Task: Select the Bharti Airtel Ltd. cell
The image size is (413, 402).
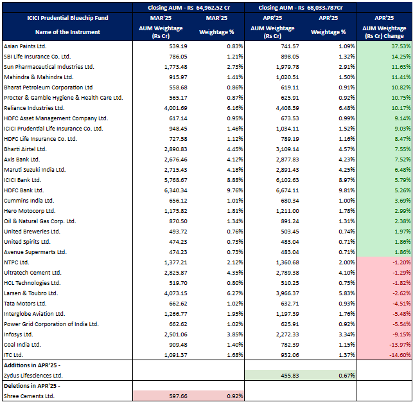Action: [x=25, y=149]
